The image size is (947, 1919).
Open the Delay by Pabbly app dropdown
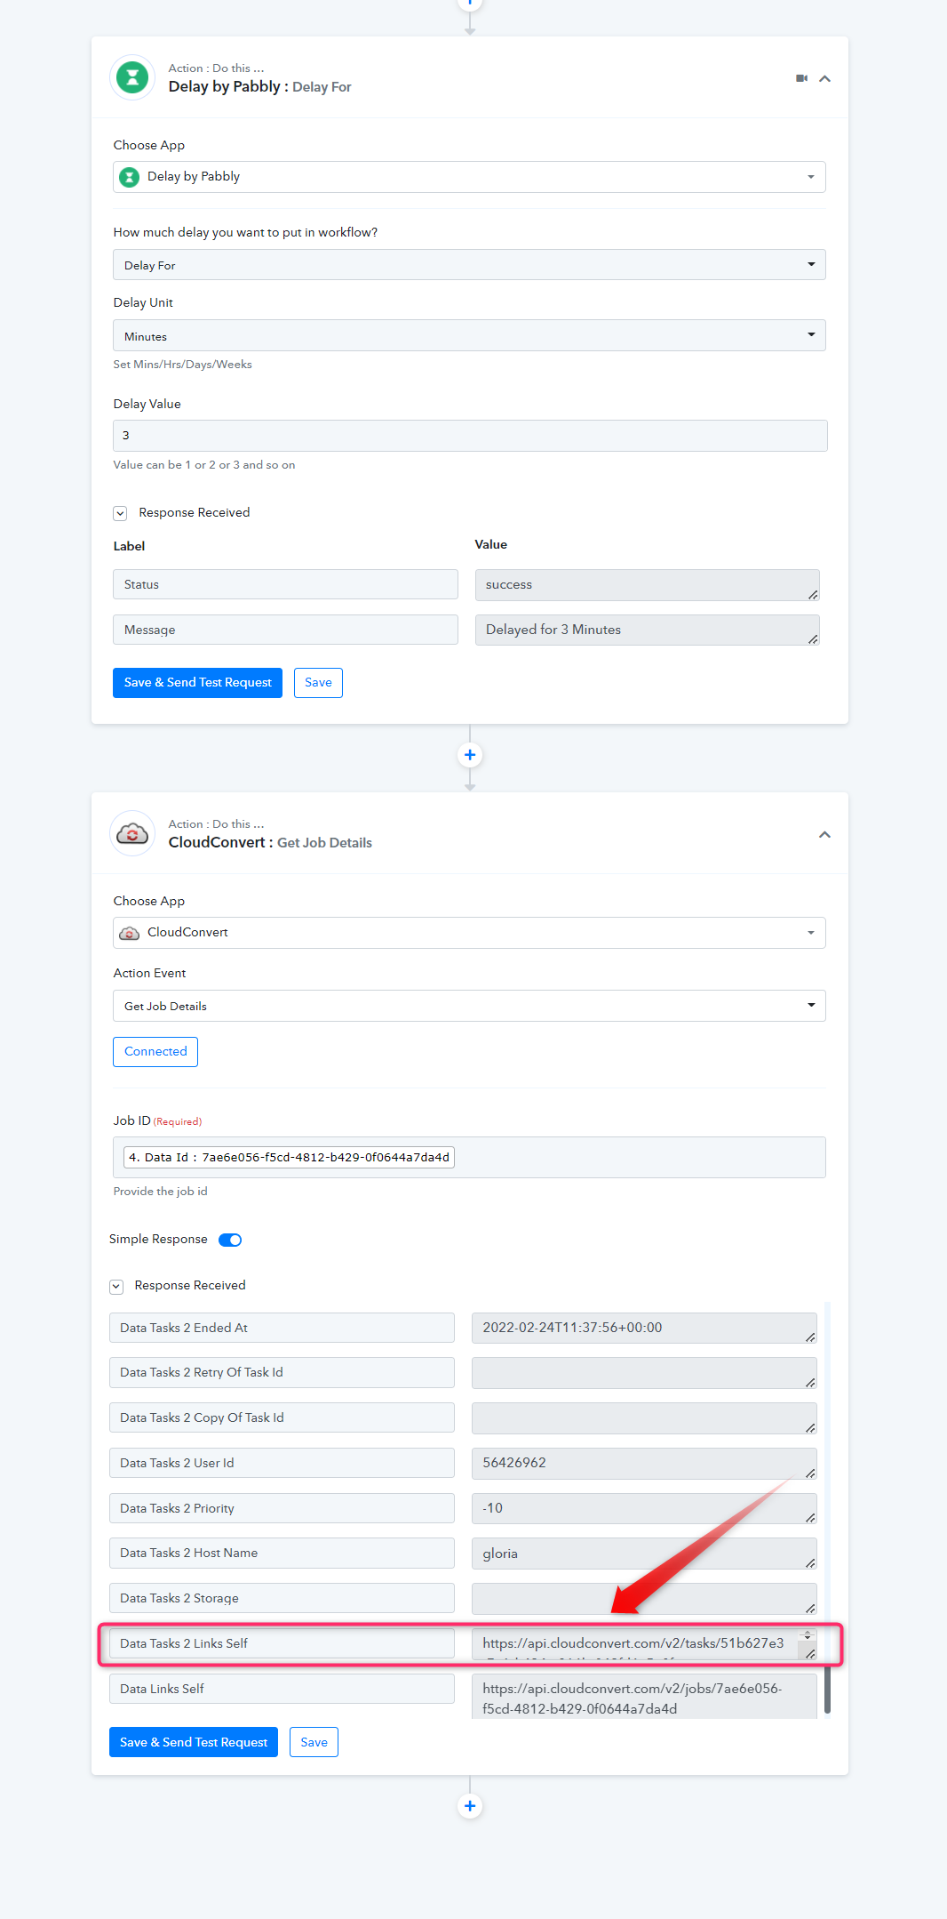pos(469,177)
